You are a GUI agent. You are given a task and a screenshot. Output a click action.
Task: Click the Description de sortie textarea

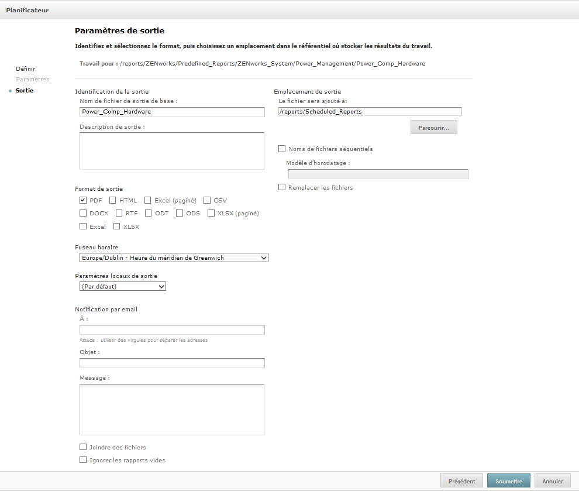[172, 150]
